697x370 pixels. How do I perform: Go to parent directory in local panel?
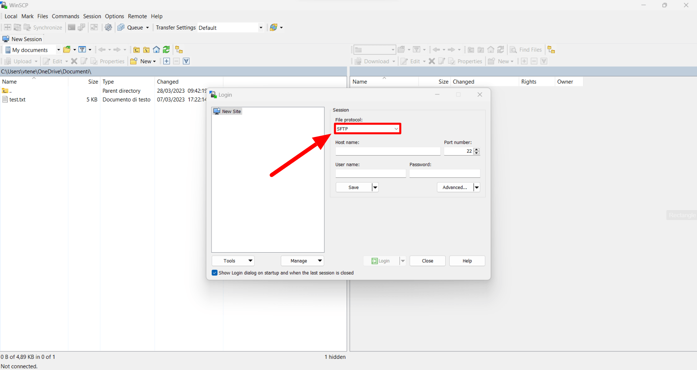(137, 50)
